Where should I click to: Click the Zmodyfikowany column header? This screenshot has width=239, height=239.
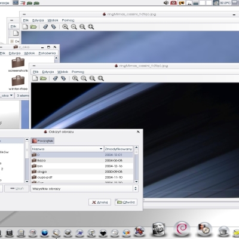[118, 149]
